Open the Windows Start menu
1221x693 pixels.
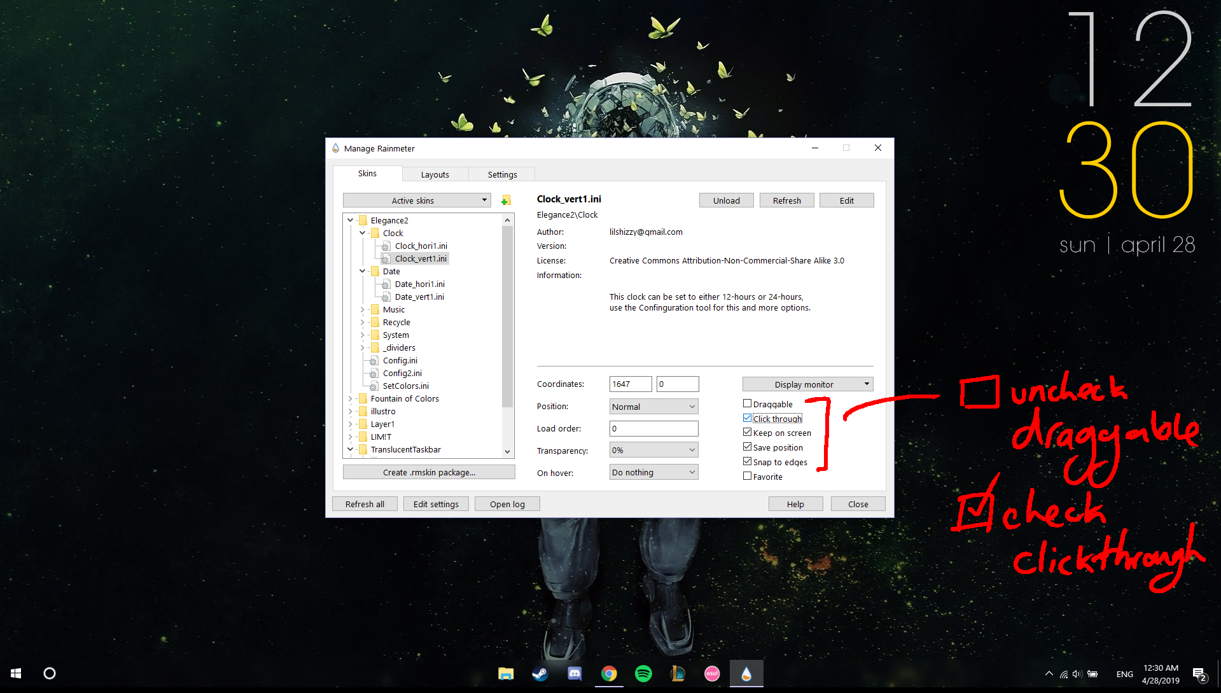click(x=16, y=673)
